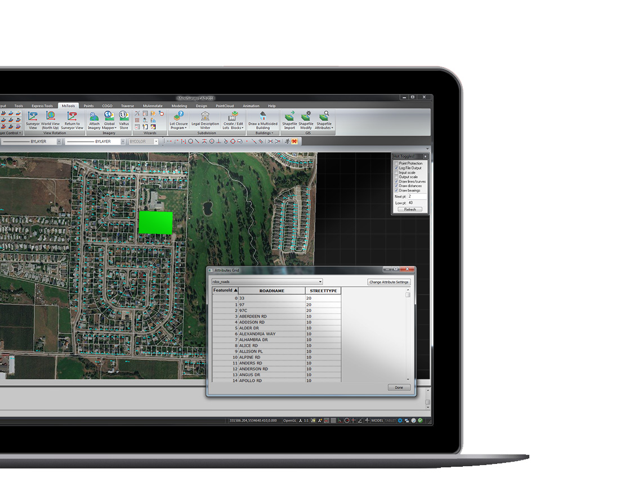634x478 pixels.
Task: Click the settings gear in status bar
Action: pyautogui.click(x=400, y=420)
